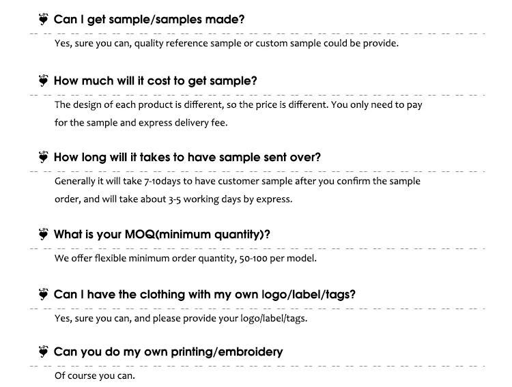512x387 pixels.
Task: Click the "Of course you can." answer text
Action: [x=95, y=376]
